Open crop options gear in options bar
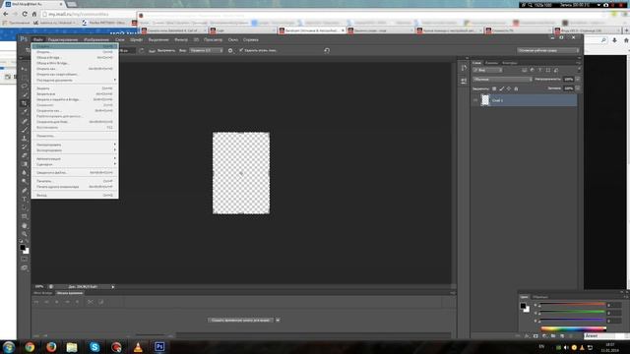630x354 pixels. coord(230,50)
